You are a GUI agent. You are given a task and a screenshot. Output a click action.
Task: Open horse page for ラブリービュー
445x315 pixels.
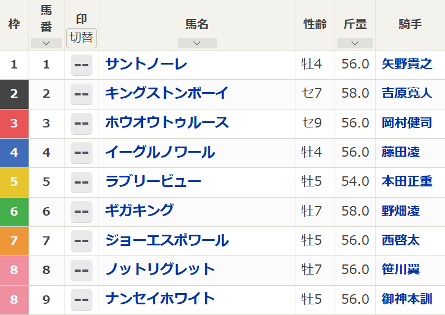[153, 181]
